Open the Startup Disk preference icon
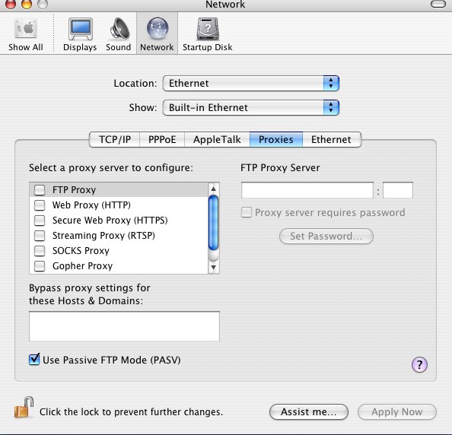This screenshot has width=452, height=435. click(x=208, y=29)
